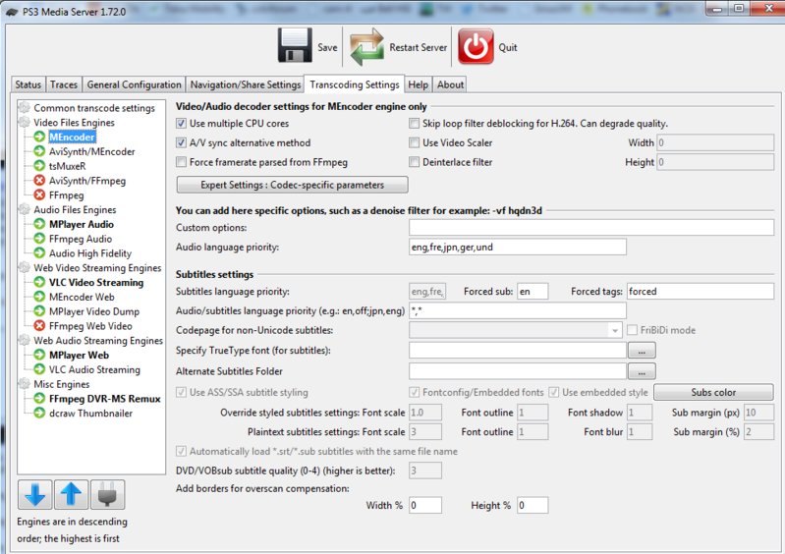Image resolution: width=785 pixels, height=554 pixels.
Task: Click green icon beside MEncoder Web
Action: coord(39,297)
